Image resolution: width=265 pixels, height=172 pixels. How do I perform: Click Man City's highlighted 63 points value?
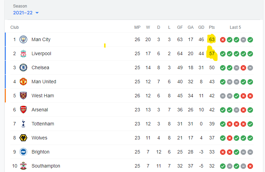coord(212,39)
